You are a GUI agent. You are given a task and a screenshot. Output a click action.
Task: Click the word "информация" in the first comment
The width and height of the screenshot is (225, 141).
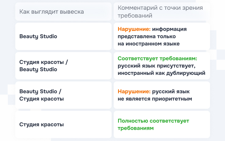tap(169, 29)
